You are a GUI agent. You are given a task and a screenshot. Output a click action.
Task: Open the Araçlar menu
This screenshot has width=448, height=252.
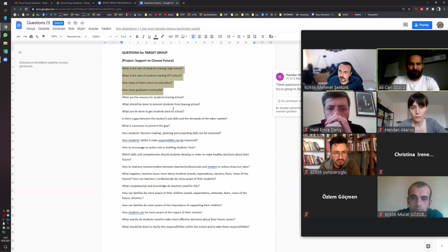coord(93,28)
